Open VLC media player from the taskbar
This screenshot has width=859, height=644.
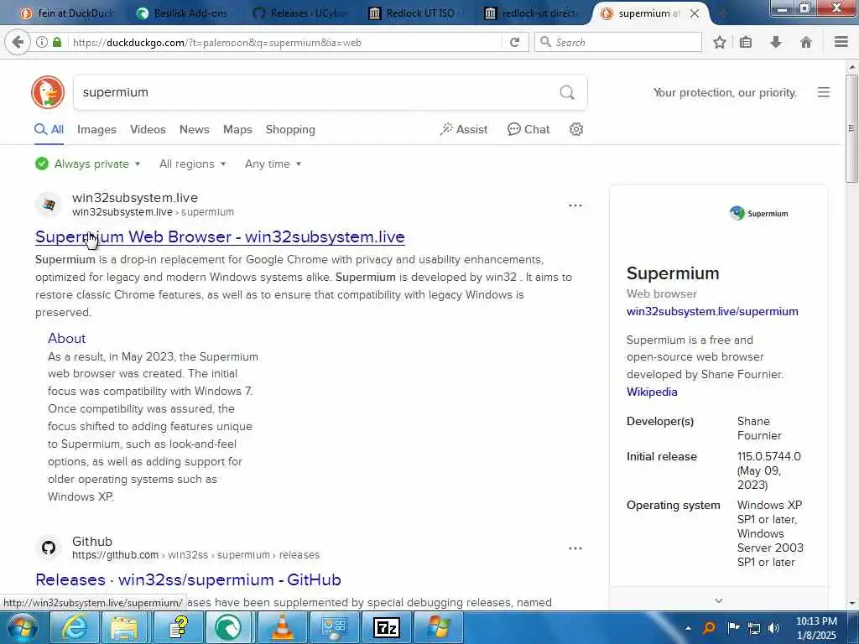point(282,627)
